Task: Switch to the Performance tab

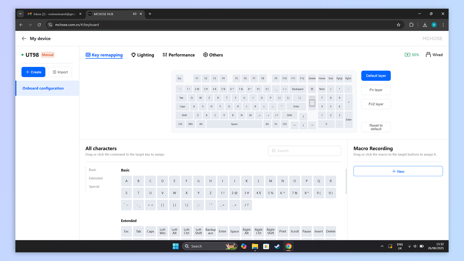Action: pyautogui.click(x=179, y=55)
